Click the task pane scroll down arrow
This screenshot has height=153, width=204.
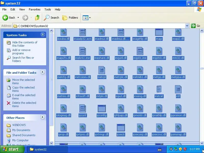pyautogui.click(x=52, y=143)
